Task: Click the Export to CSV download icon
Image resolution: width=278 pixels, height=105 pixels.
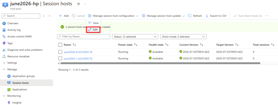Action: 207,16
